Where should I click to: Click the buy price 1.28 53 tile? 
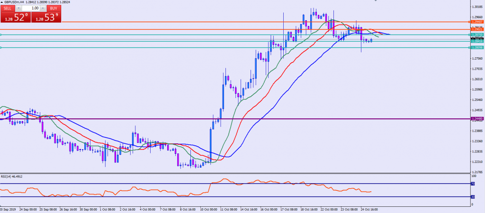(46, 17)
